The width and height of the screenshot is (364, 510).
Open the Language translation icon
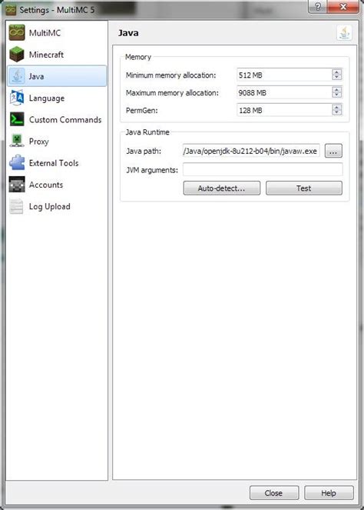17,98
